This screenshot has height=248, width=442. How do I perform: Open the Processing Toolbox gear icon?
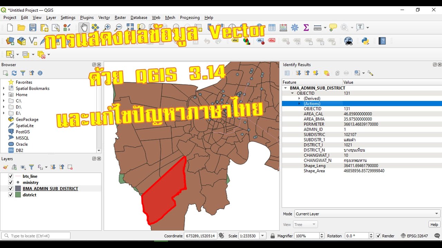tap(295, 28)
